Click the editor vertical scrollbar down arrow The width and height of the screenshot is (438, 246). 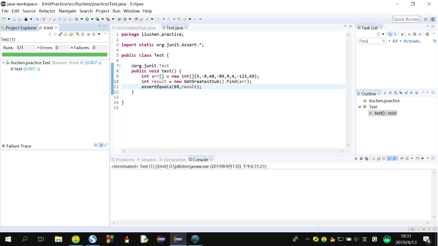coord(348,145)
